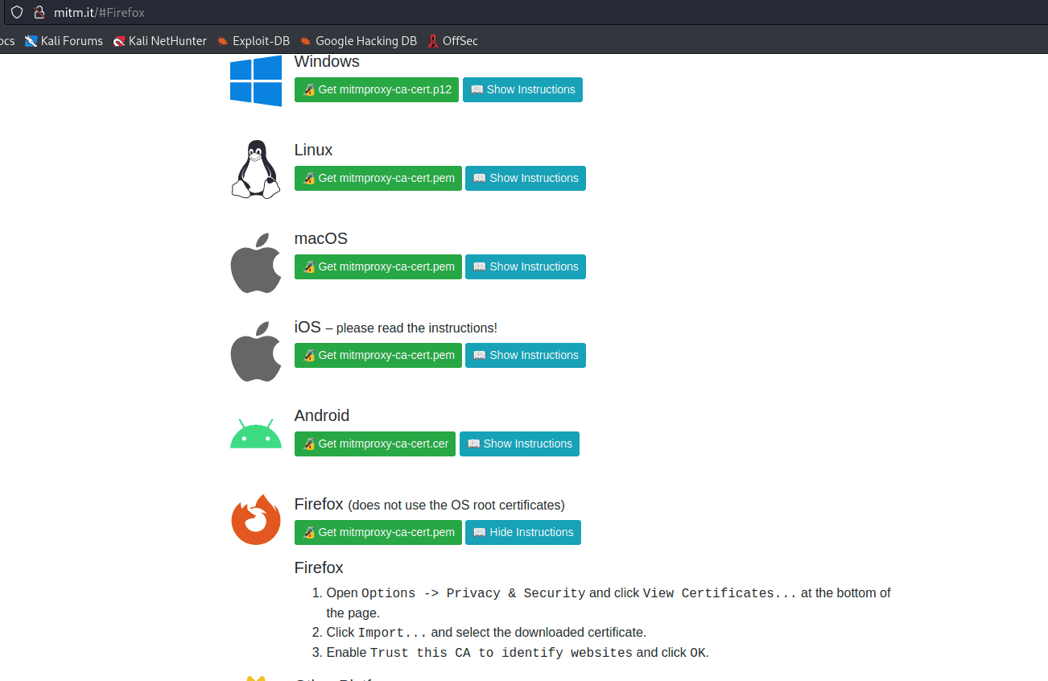Click the mitm.it address bar URL

(99, 13)
